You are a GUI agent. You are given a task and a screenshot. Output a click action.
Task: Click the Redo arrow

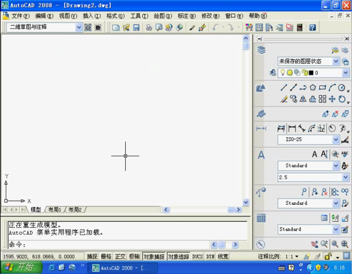point(230,28)
